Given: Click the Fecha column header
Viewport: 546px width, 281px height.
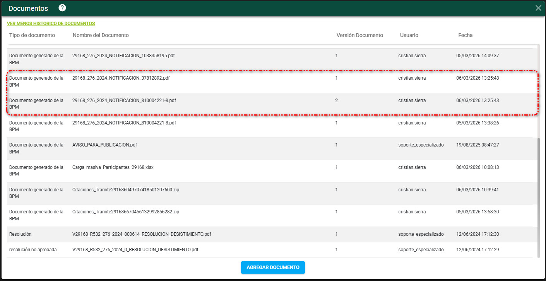Looking at the screenshot, I should click(465, 35).
